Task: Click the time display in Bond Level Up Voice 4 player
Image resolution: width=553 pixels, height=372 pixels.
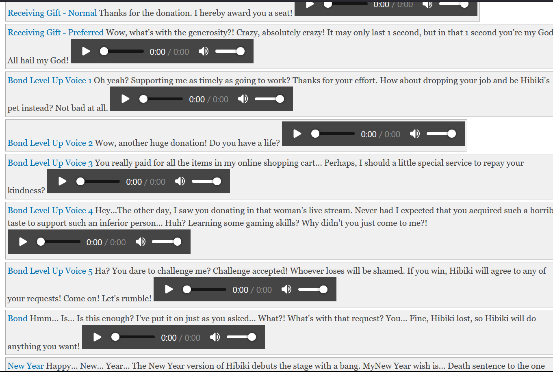Action: 106,242
